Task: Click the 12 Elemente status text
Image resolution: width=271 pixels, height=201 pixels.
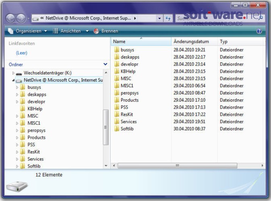Action: [49, 175]
